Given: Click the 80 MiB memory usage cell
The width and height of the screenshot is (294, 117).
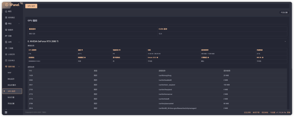Looking at the screenshot, I should coord(226,103).
